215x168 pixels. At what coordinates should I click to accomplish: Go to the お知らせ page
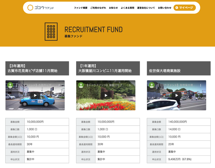[113, 8]
